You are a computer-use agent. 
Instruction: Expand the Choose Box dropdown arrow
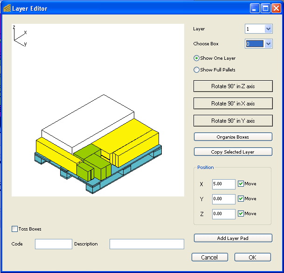[x=268, y=44]
